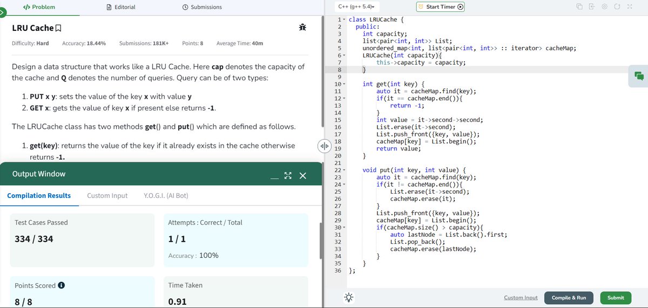Click the lightbulb hint icon below editor
648x308 pixels.
point(349,297)
